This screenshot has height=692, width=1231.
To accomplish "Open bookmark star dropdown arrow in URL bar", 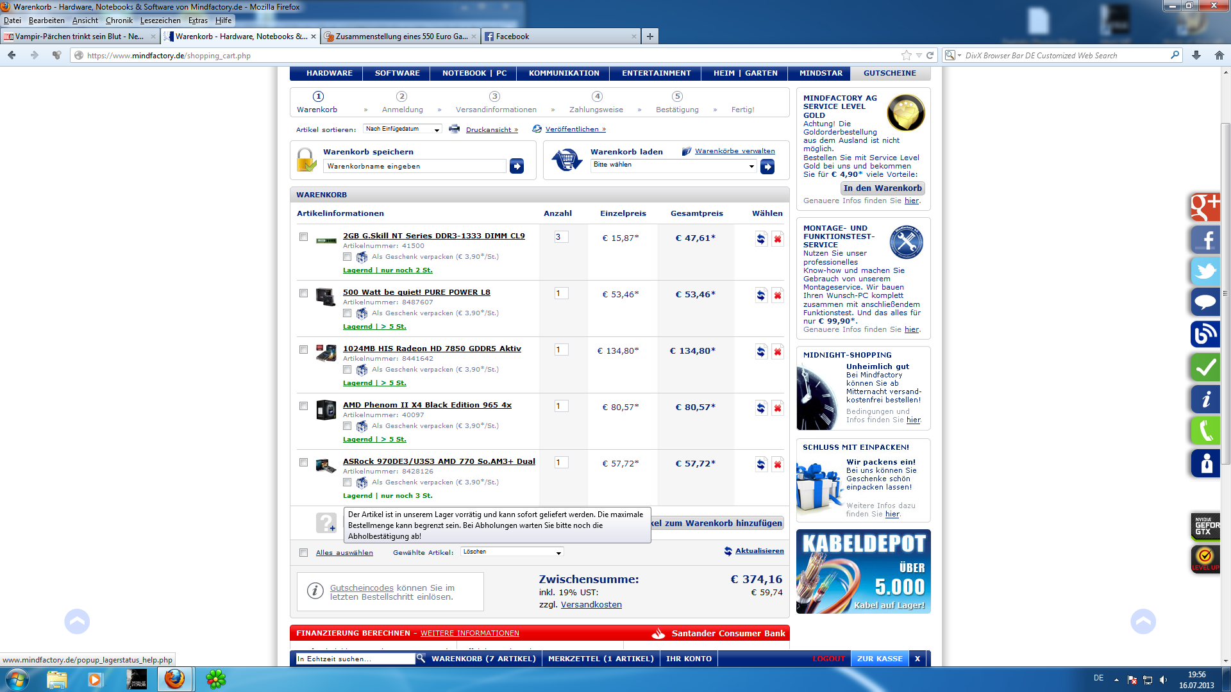I will tap(919, 56).
